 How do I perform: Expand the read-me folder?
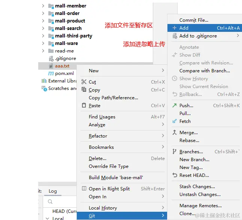tap(43, 51)
